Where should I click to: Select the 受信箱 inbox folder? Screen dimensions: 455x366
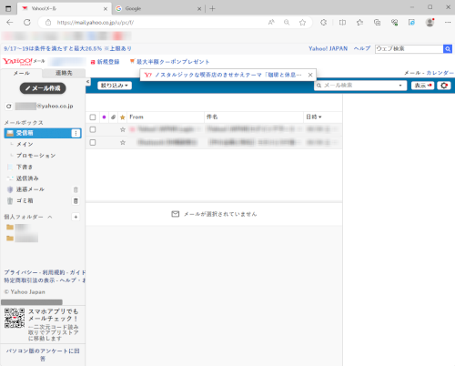(43, 133)
